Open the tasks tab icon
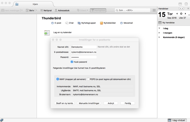190x122 pixels. [186, 4]
